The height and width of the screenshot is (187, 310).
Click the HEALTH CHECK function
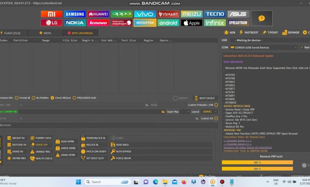pos(41,158)
